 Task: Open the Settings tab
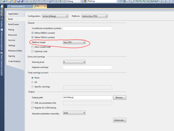(16, 46)
